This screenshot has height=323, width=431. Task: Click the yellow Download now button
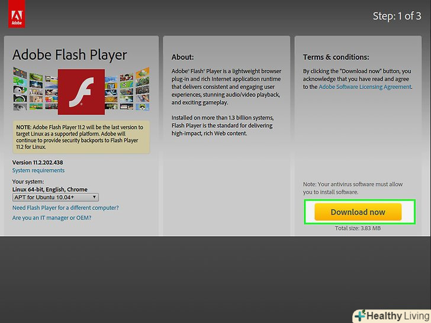coord(358,212)
